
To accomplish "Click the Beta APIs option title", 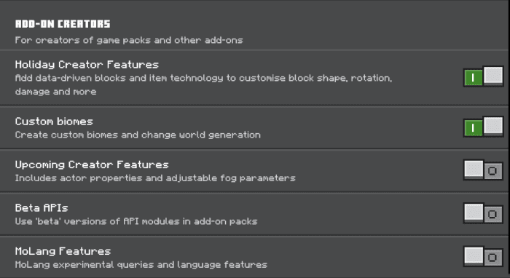I will click(x=42, y=208).
